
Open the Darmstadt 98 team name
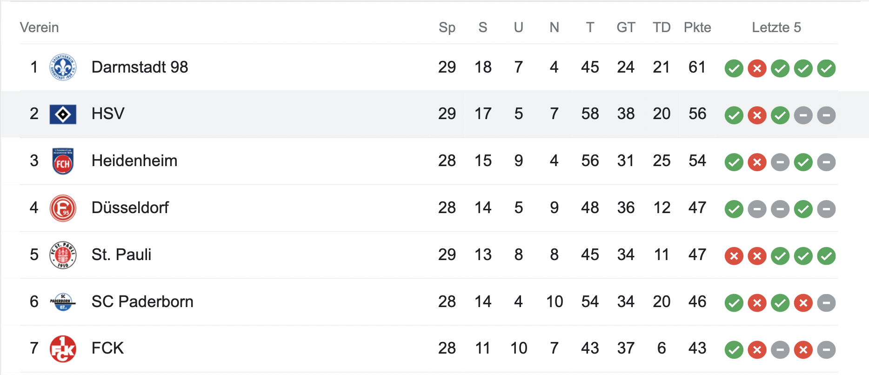(x=140, y=67)
